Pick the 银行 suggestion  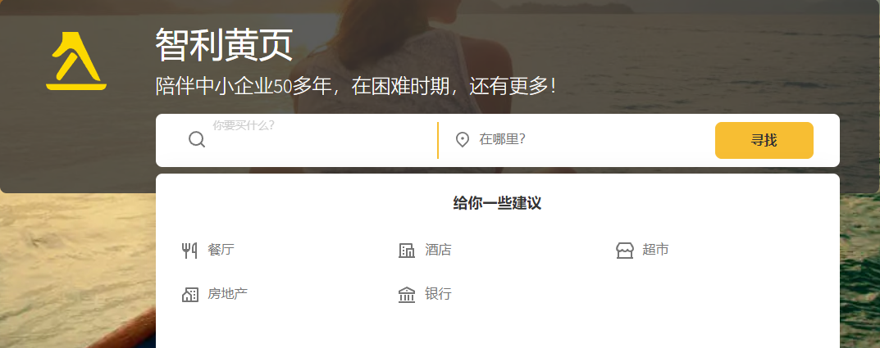click(x=438, y=294)
